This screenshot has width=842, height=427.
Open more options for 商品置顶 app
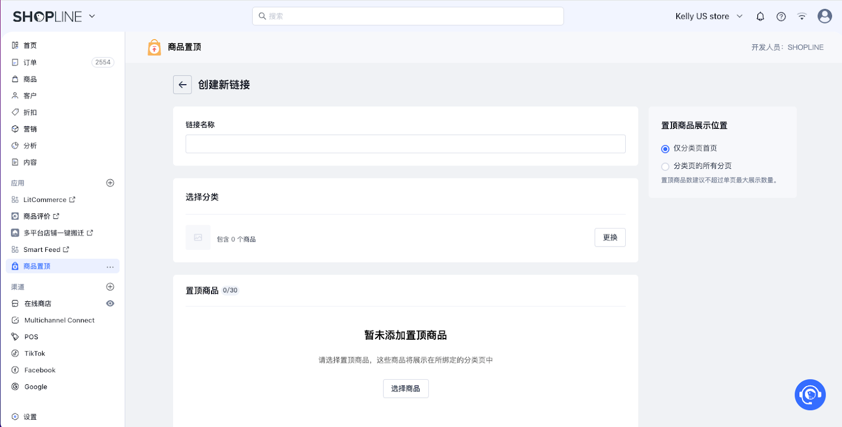point(110,267)
